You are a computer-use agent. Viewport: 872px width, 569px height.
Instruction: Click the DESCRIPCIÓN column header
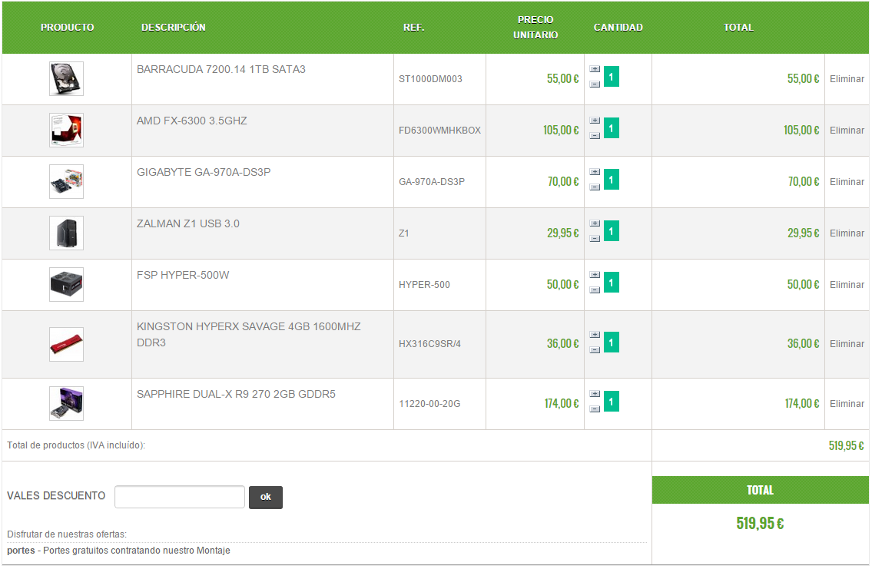pyautogui.click(x=174, y=27)
